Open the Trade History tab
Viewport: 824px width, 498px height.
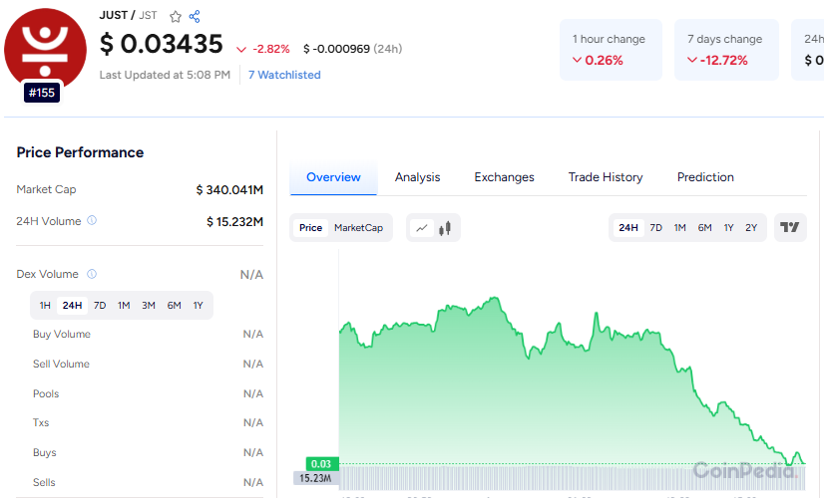[606, 177]
